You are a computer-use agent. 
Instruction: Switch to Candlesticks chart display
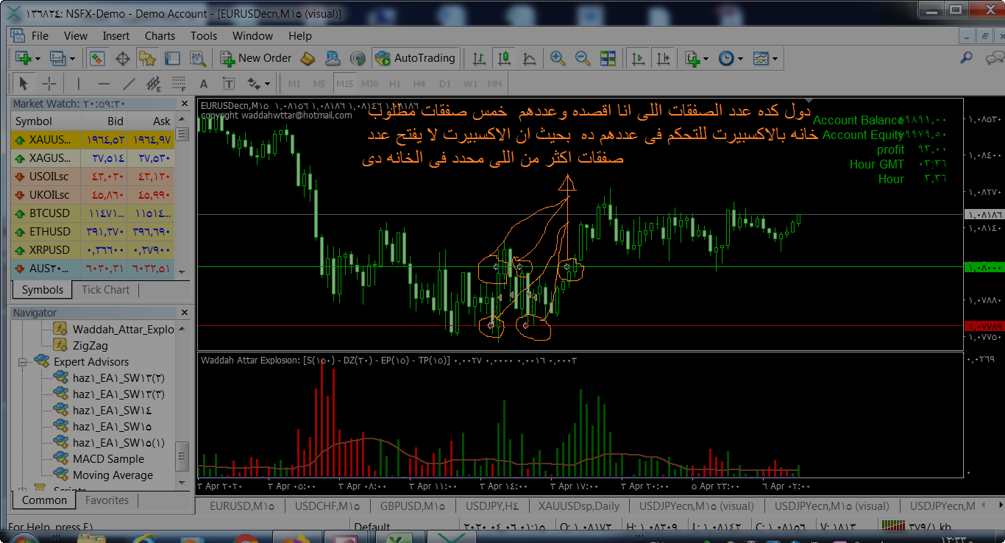click(504, 58)
